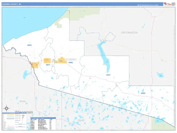The image size is (177, 133).
Task: Click ZIP code label 49969 on map
Action: pyautogui.click(x=143, y=93)
